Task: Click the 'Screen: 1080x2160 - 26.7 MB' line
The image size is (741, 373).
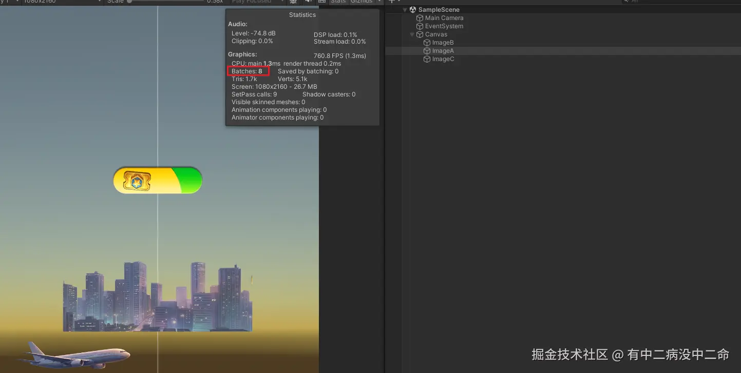Action: tap(274, 87)
